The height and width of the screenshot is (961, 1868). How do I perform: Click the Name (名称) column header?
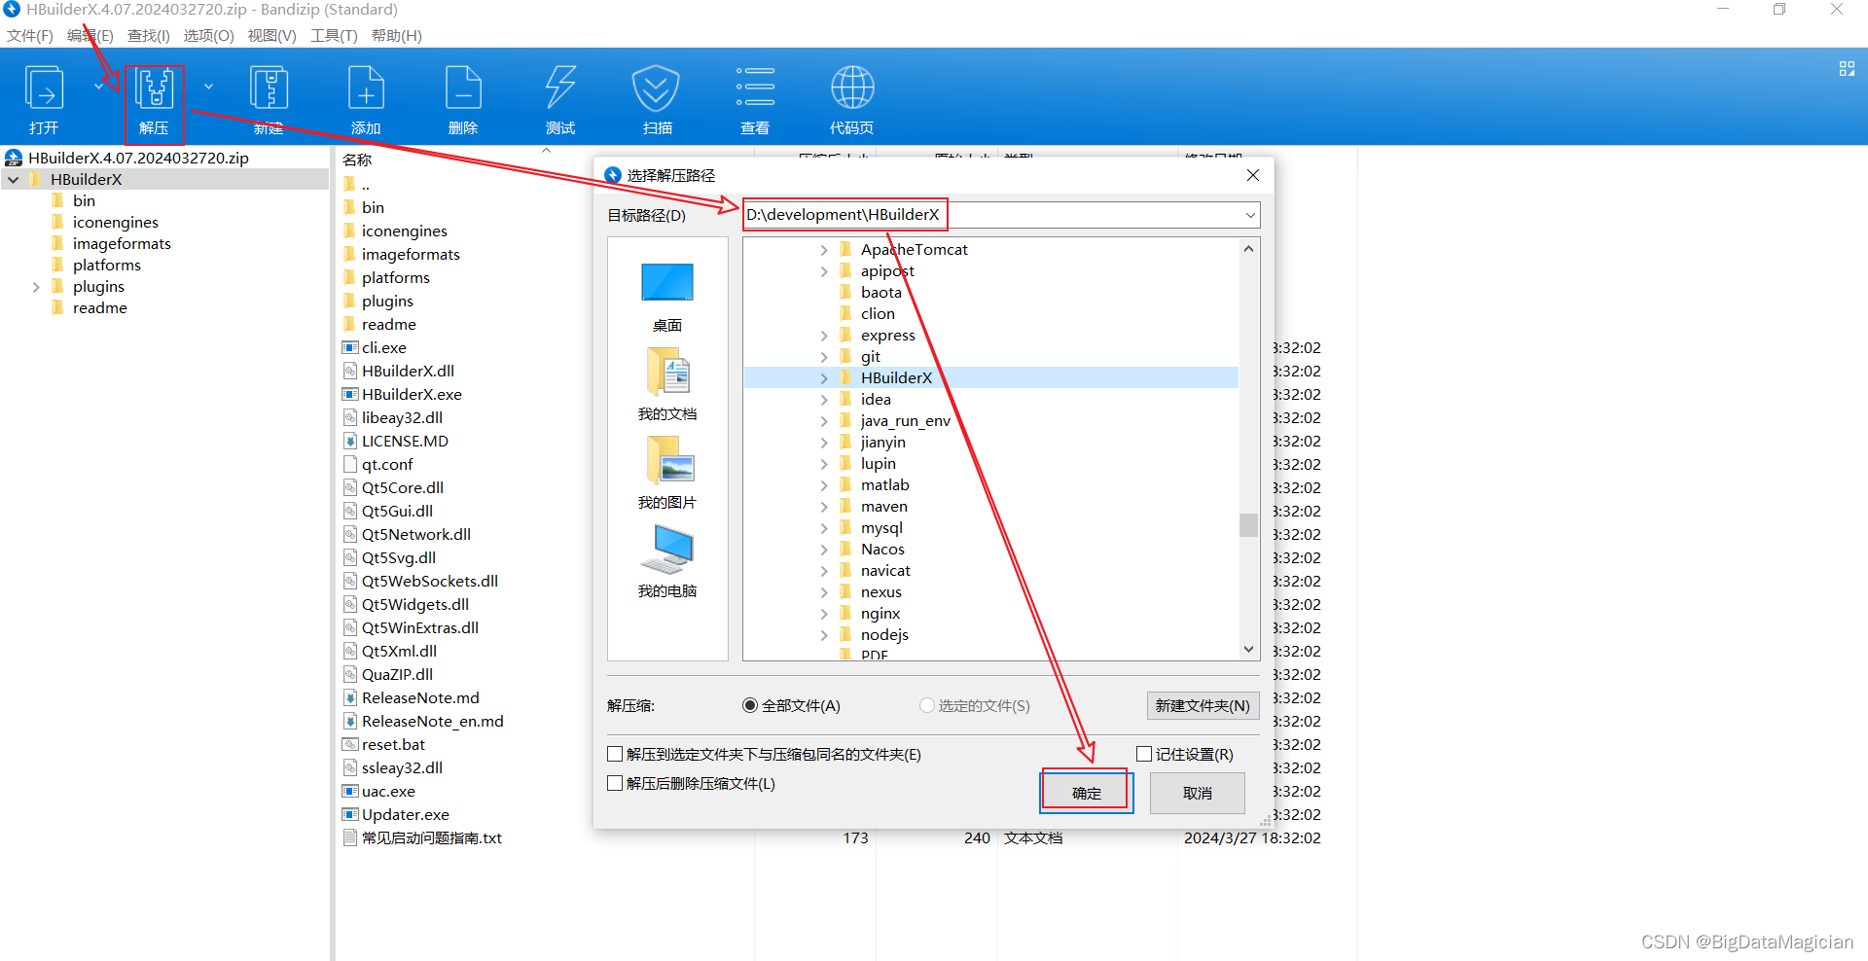[x=357, y=160]
